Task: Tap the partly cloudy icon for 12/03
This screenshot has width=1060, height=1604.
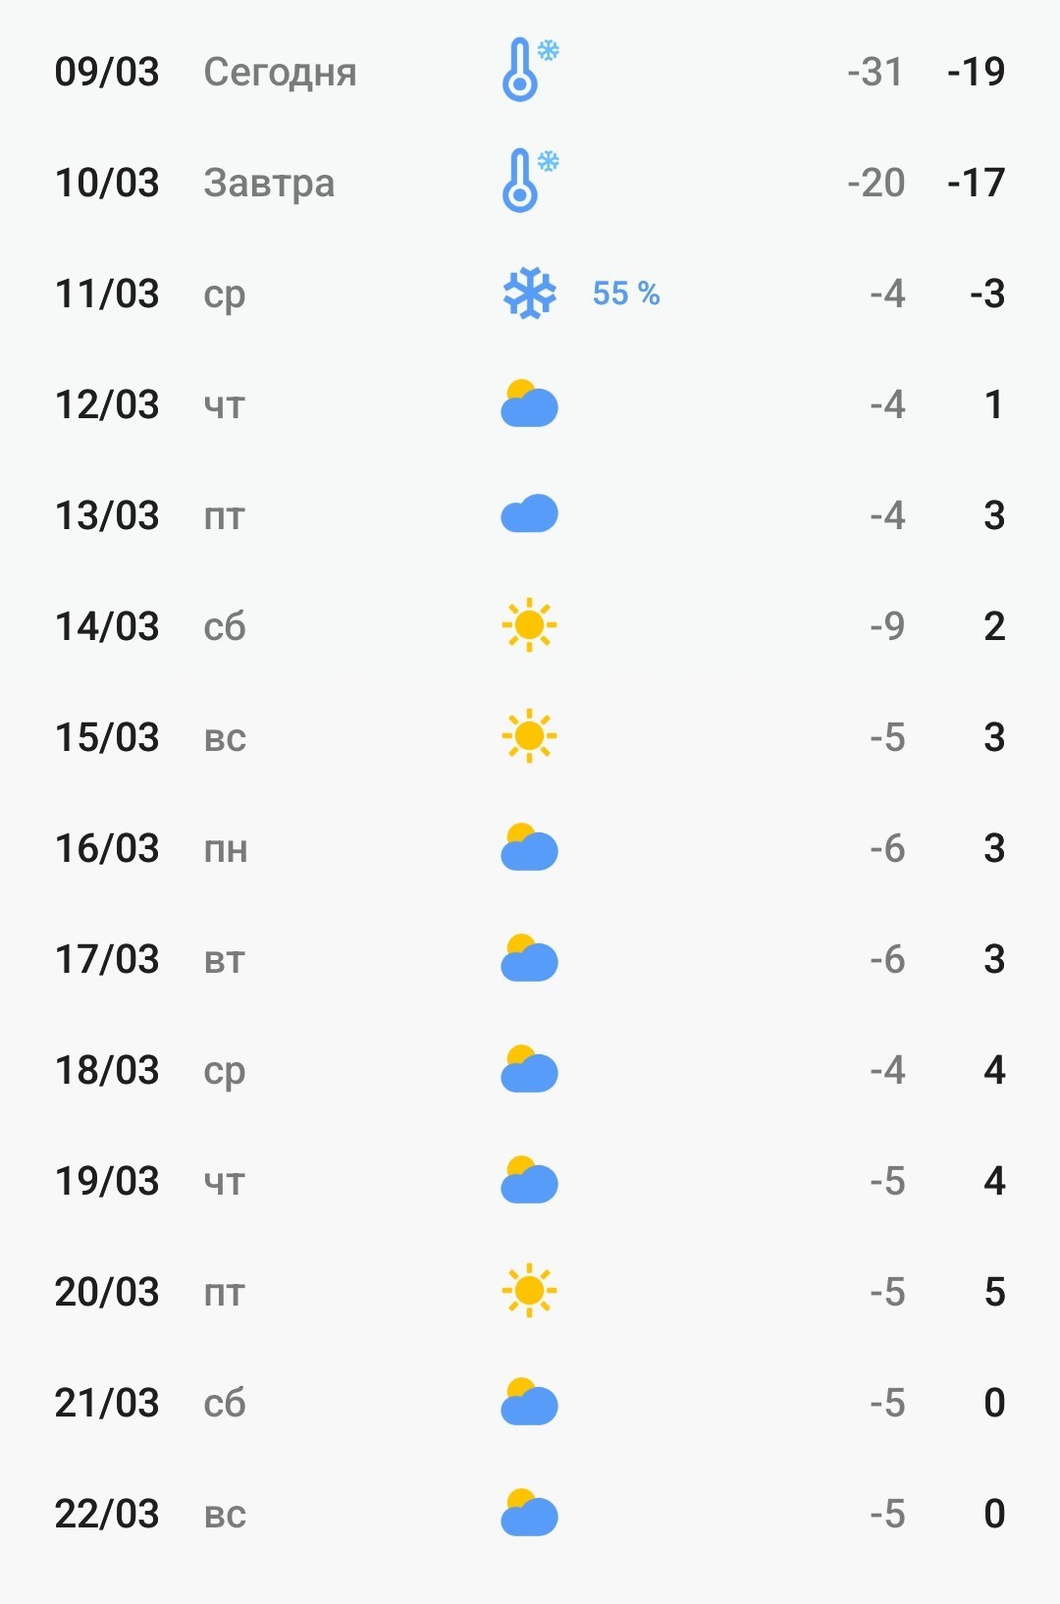Action: point(529,403)
